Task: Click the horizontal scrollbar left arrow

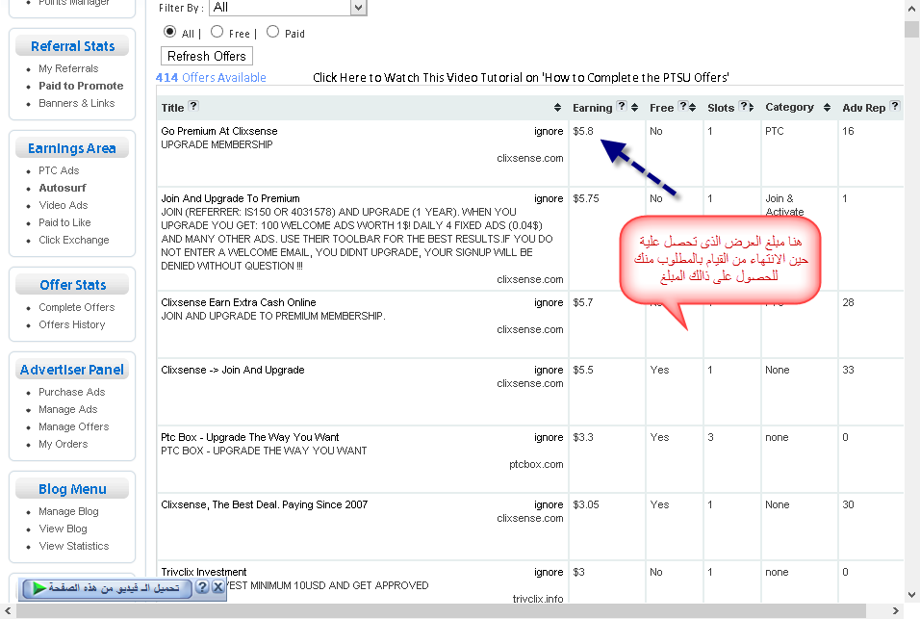Action: click(8, 610)
